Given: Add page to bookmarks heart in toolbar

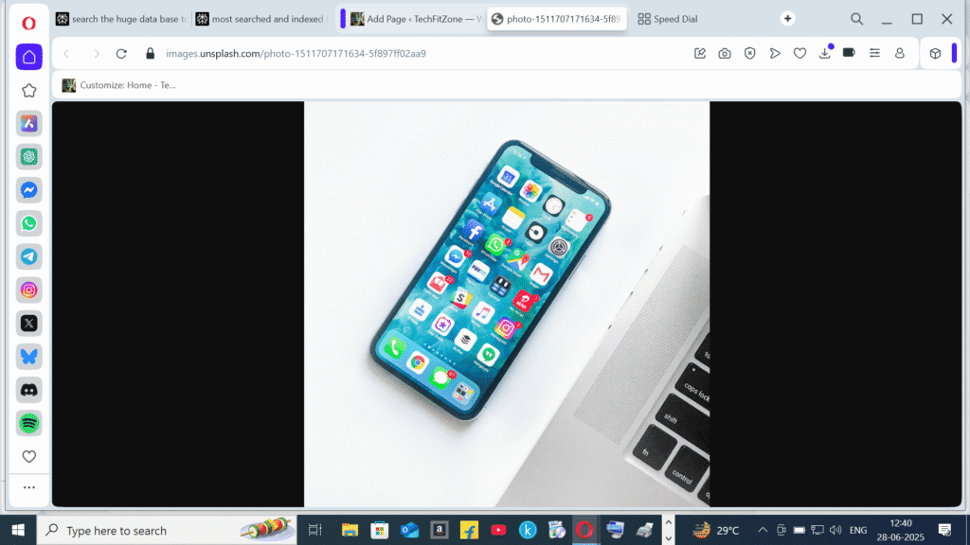Looking at the screenshot, I should tap(799, 54).
